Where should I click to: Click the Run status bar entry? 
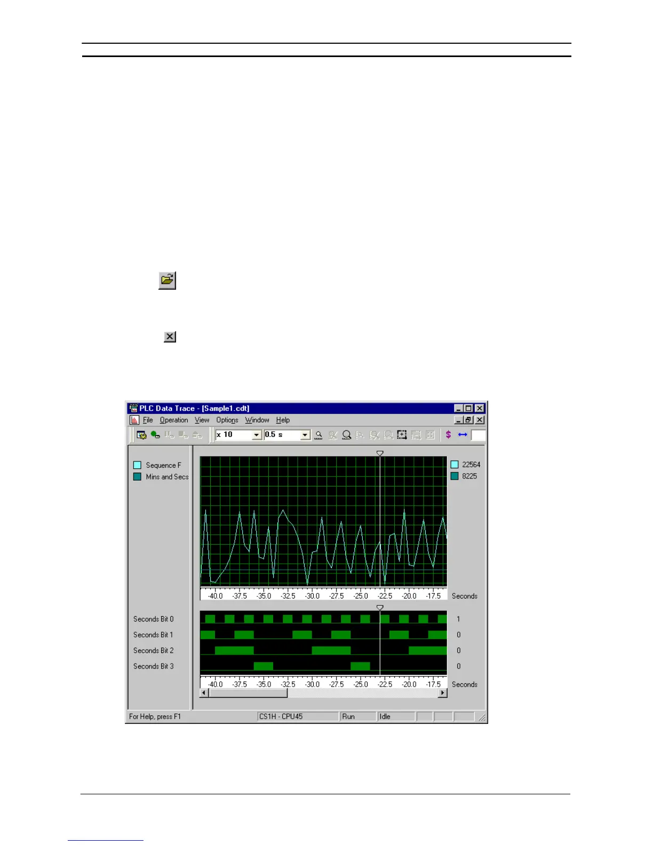point(358,716)
